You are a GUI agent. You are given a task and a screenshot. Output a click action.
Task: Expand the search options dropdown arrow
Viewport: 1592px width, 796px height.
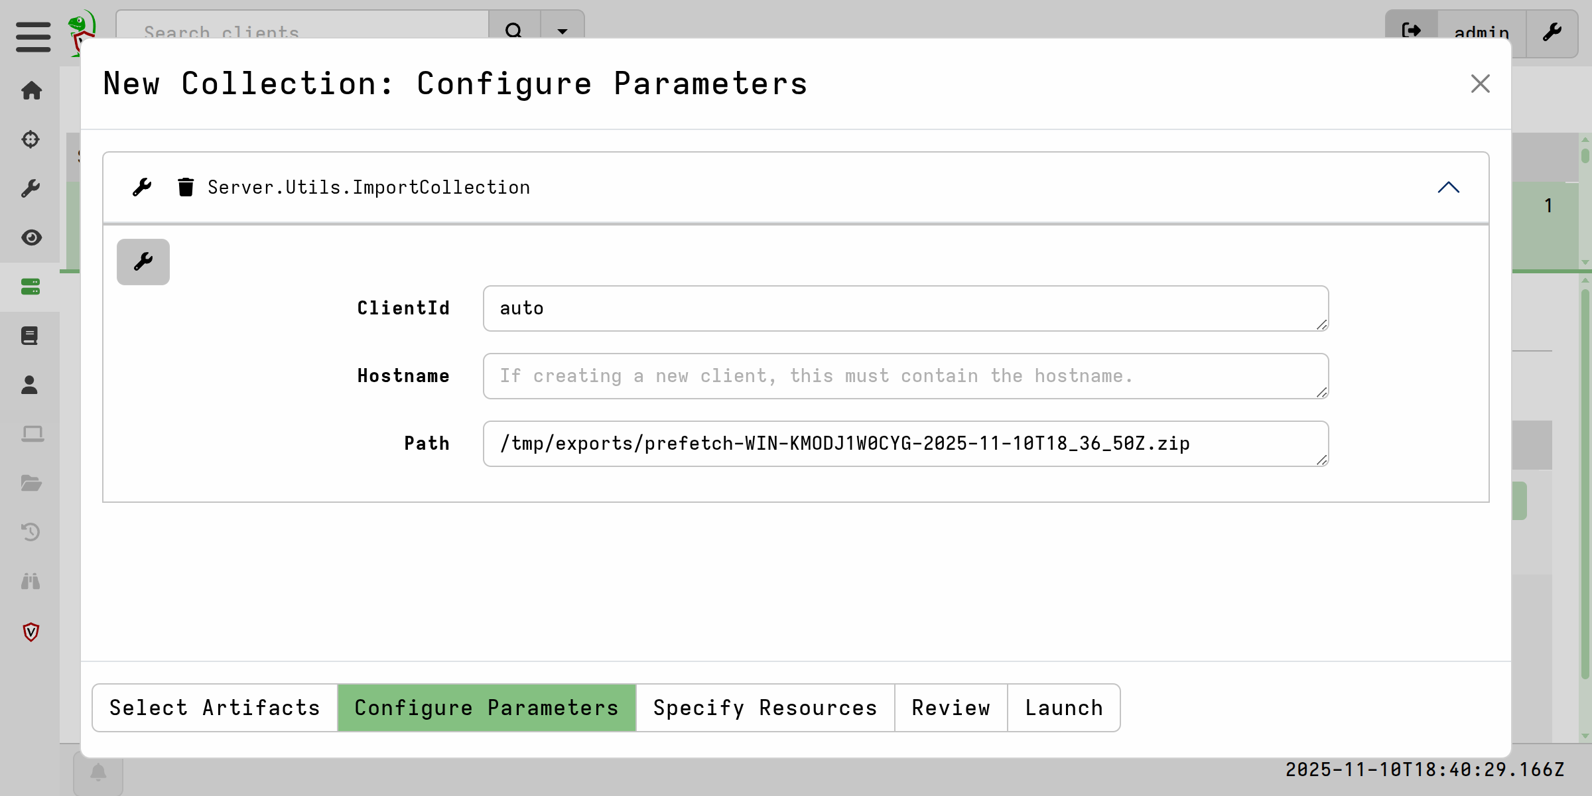click(x=563, y=31)
